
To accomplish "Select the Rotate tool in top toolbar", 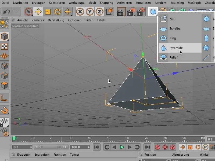I will coord(58,12).
